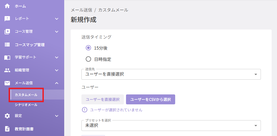Click the ユーザーをCSVから選択 button
This screenshot has height=136, width=277.
150,99
